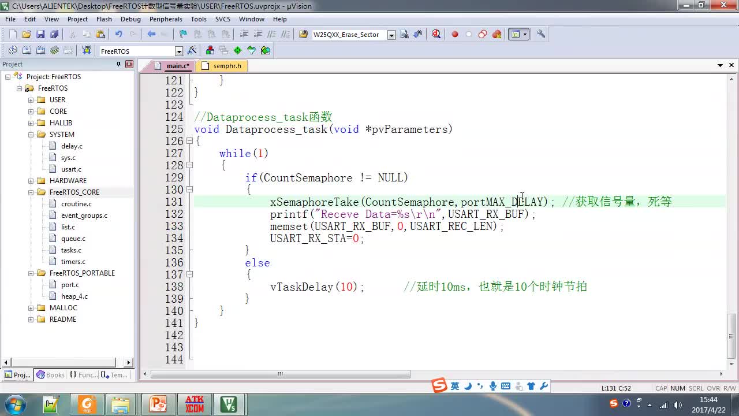The width and height of the screenshot is (739, 416).
Task: Open the Peripherals menu
Action: [166, 19]
